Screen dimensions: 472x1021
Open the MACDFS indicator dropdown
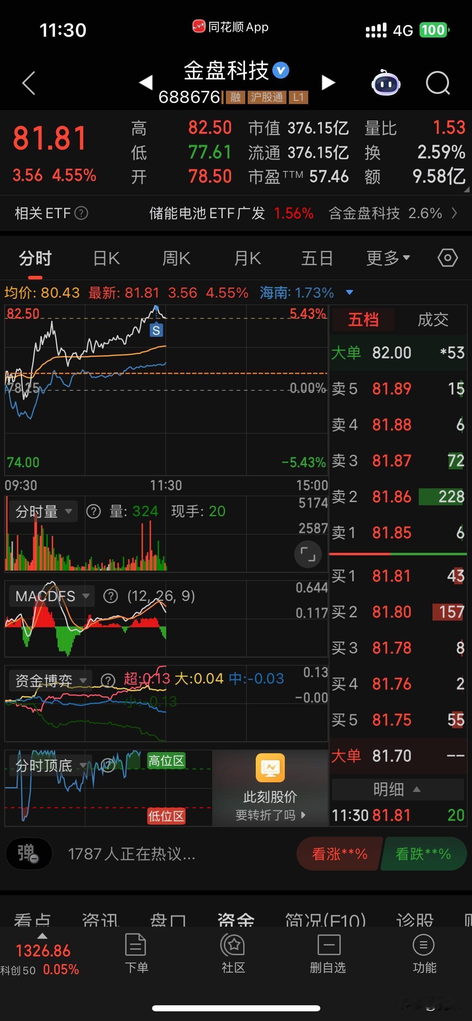tap(52, 596)
